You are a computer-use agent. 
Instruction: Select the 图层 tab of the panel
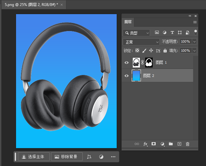[x=128, y=22]
